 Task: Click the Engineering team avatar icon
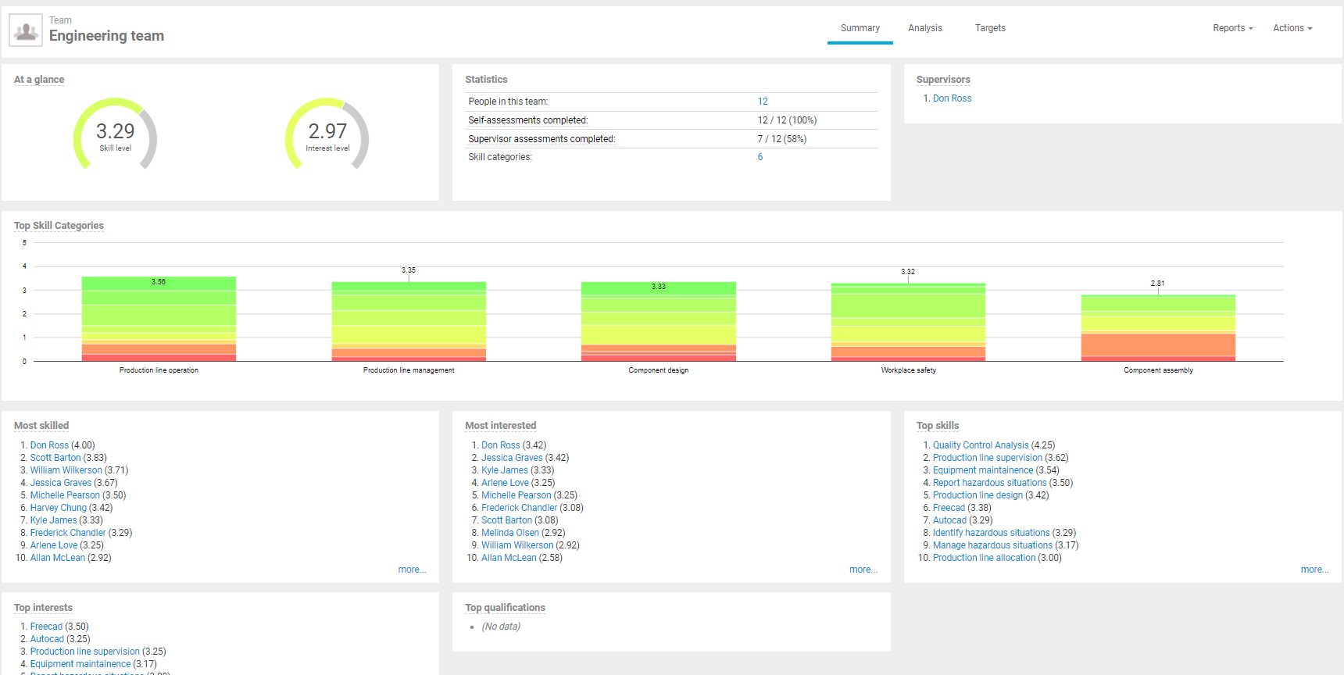coord(26,30)
